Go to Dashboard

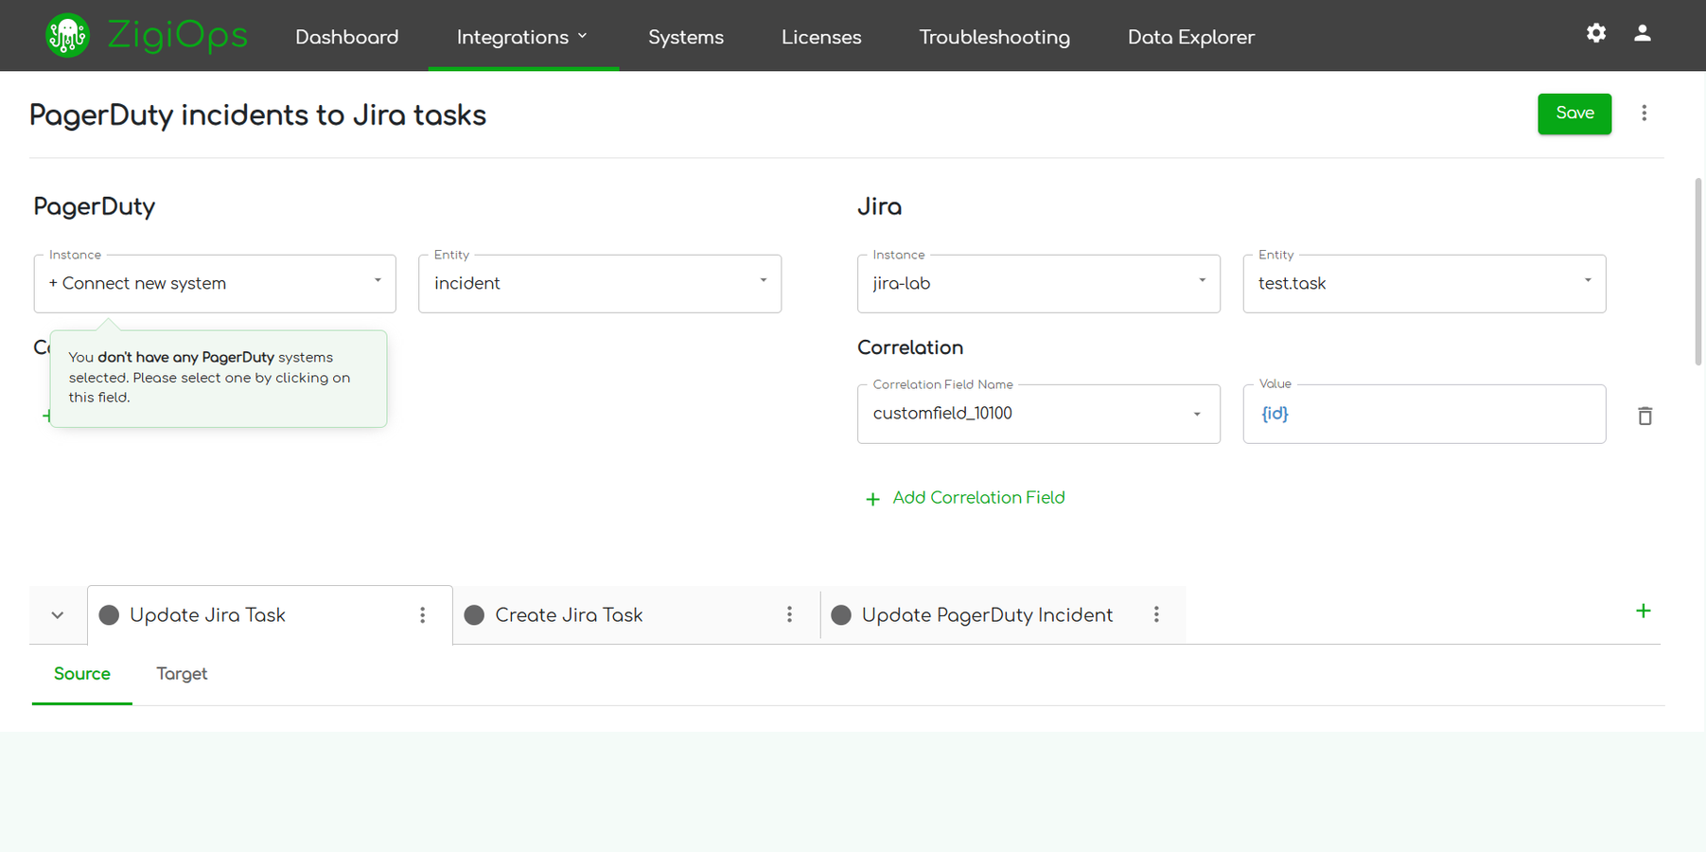pyautogui.click(x=347, y=37)
